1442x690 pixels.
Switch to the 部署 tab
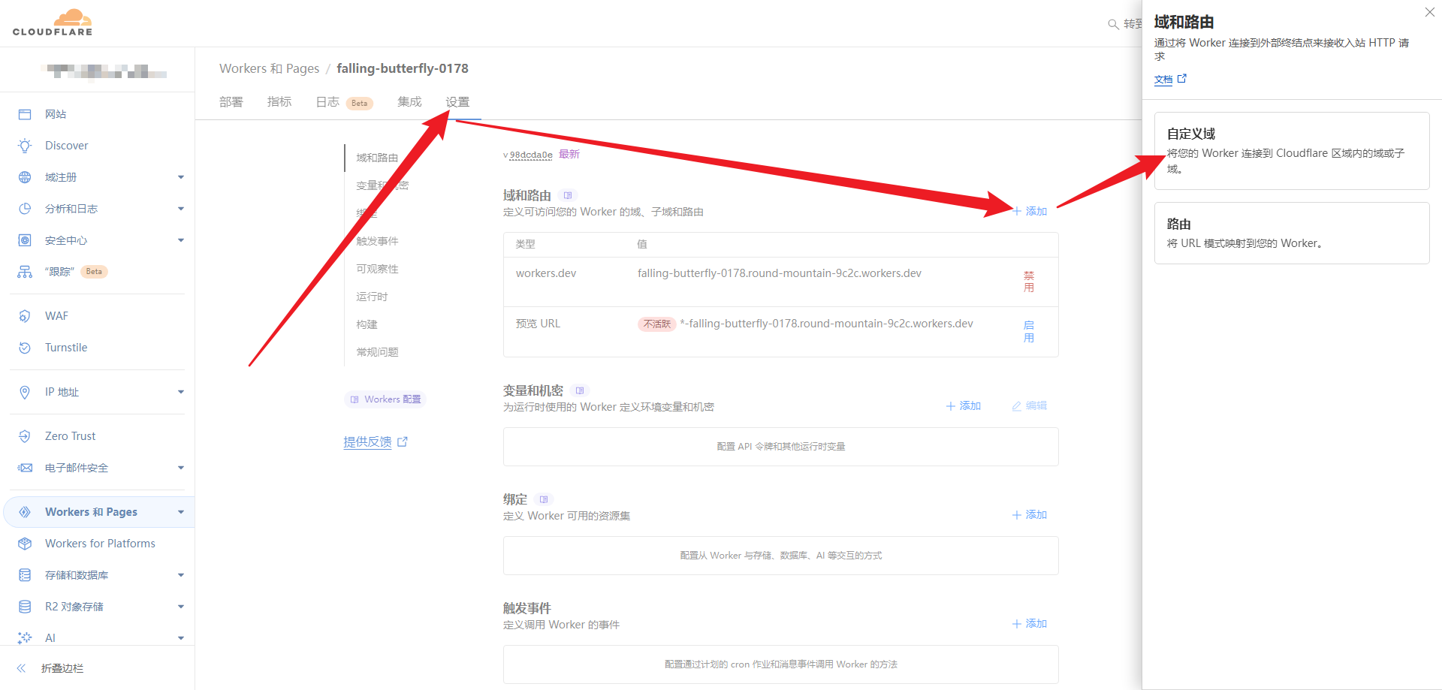[231, 102]
